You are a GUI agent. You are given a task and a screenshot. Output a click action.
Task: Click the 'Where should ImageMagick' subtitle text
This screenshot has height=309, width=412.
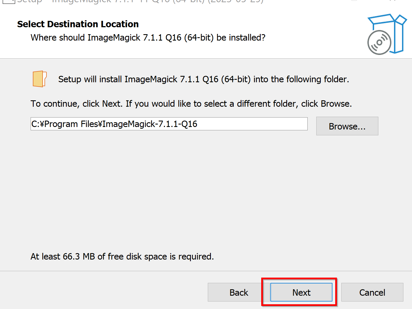[148, 38]
